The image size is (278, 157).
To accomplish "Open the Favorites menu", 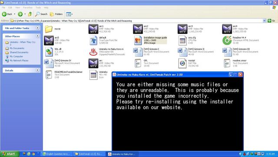I will pyautogui.click(x=28, y=8).
